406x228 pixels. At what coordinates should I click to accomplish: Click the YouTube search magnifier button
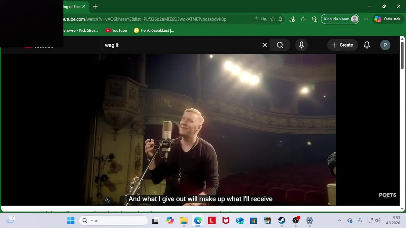pos(280,45)
